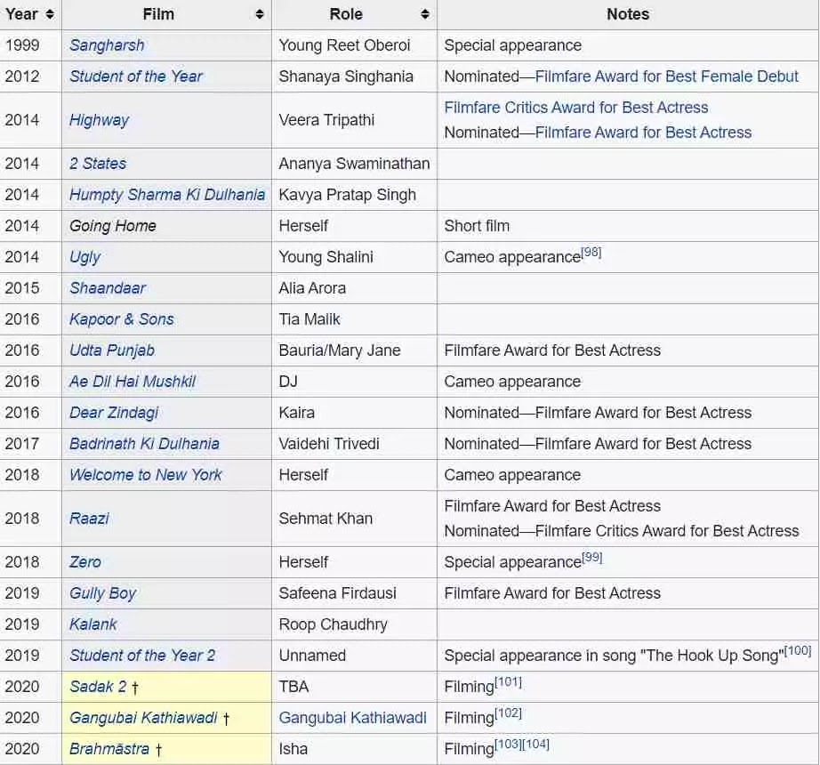The width and height of the screenshot is (820, 765).
Task: Select the 'Kavya Pratap Singh' role cell
Action: click(x=354, y=195)
